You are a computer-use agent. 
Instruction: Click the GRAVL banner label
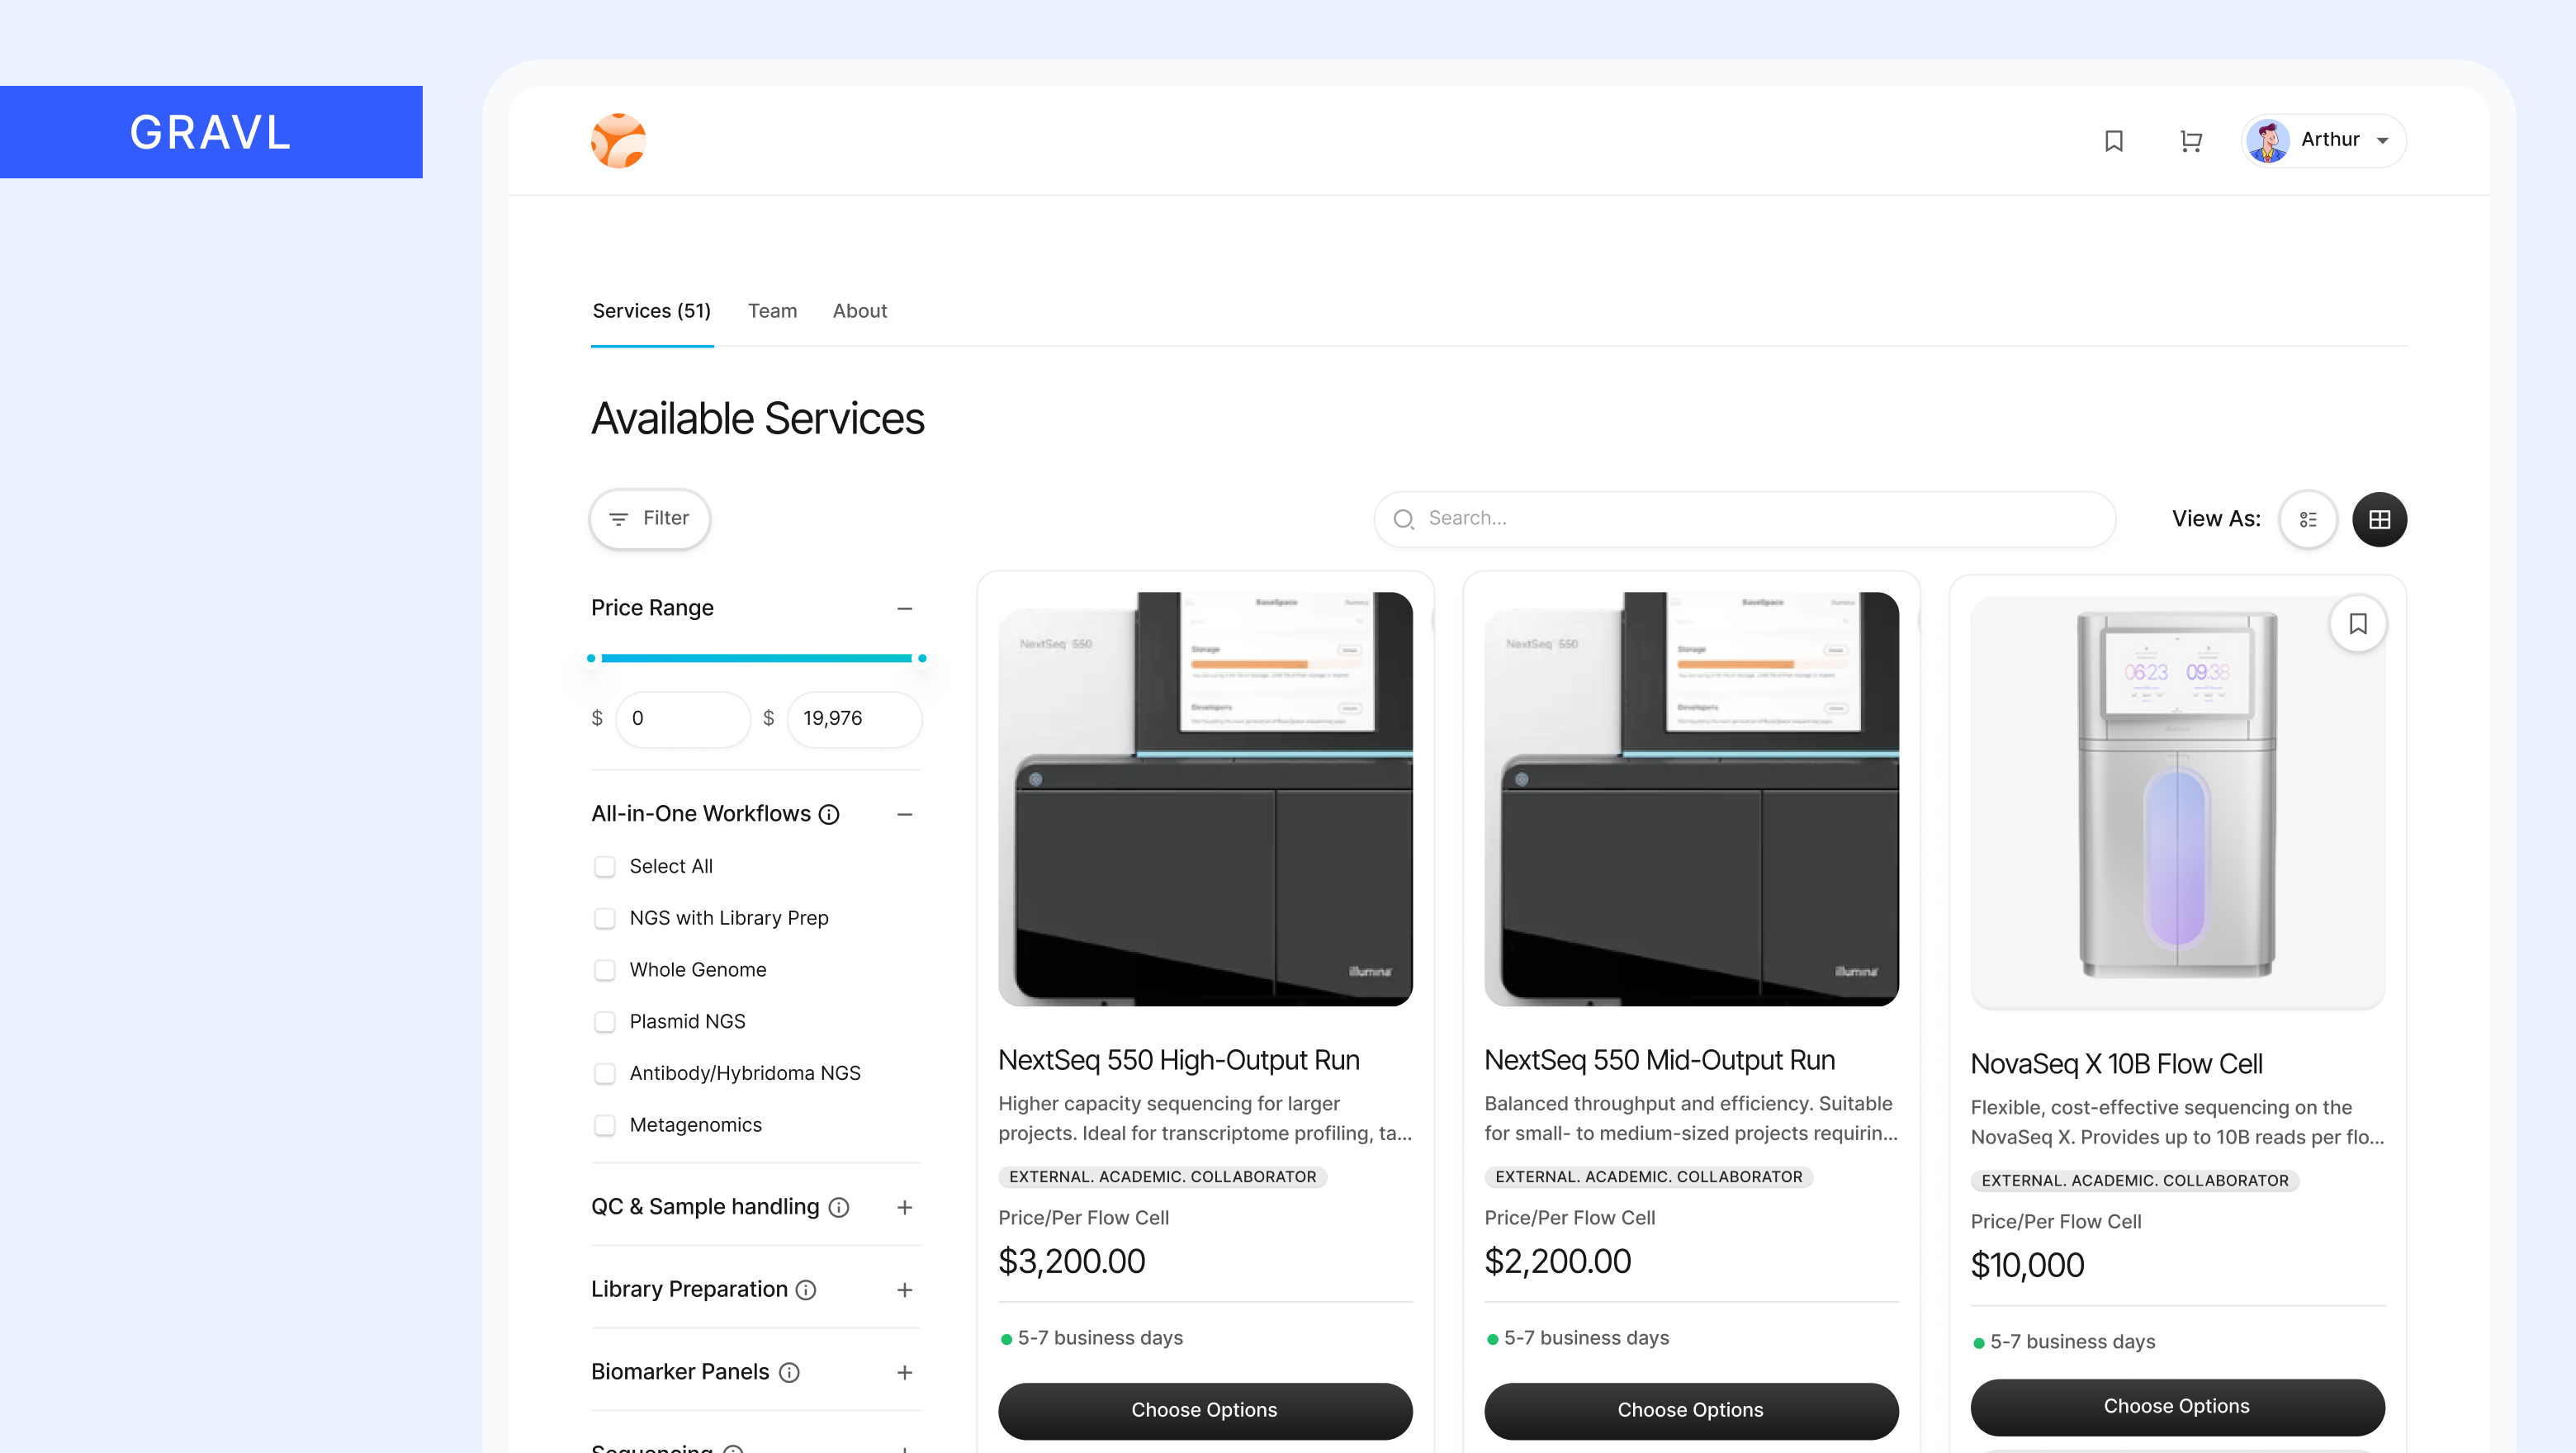(x=211, y=132)
